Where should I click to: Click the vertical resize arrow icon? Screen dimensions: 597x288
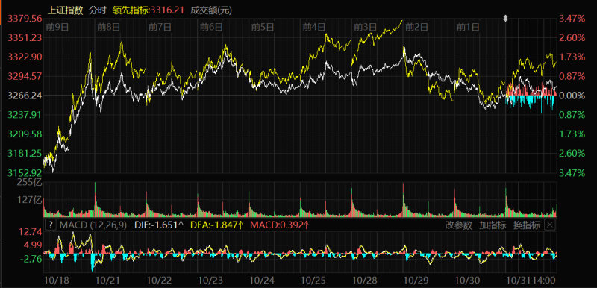[506, 18]
